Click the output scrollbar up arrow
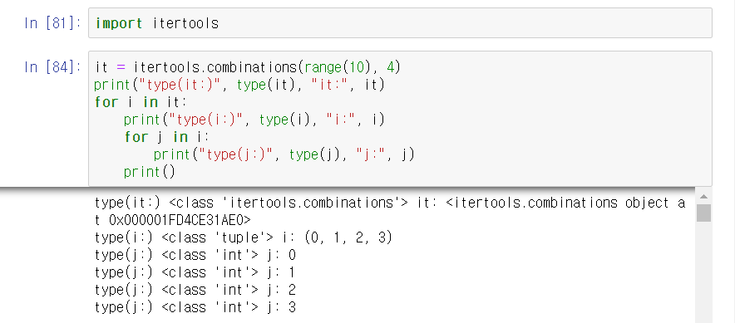735x323 pixels. point(703,196)
